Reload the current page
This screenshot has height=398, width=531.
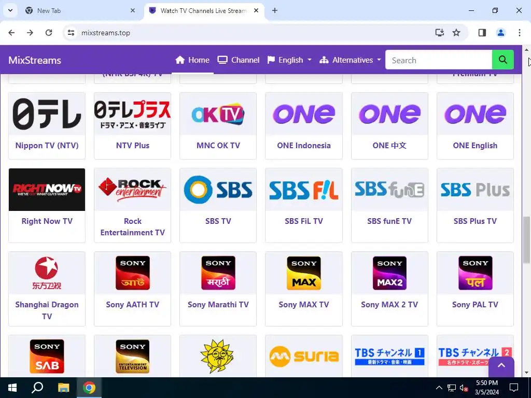click(49, 33)
